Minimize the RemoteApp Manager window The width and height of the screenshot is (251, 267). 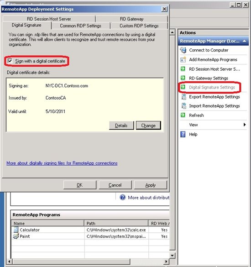click(x=232, y=5)
